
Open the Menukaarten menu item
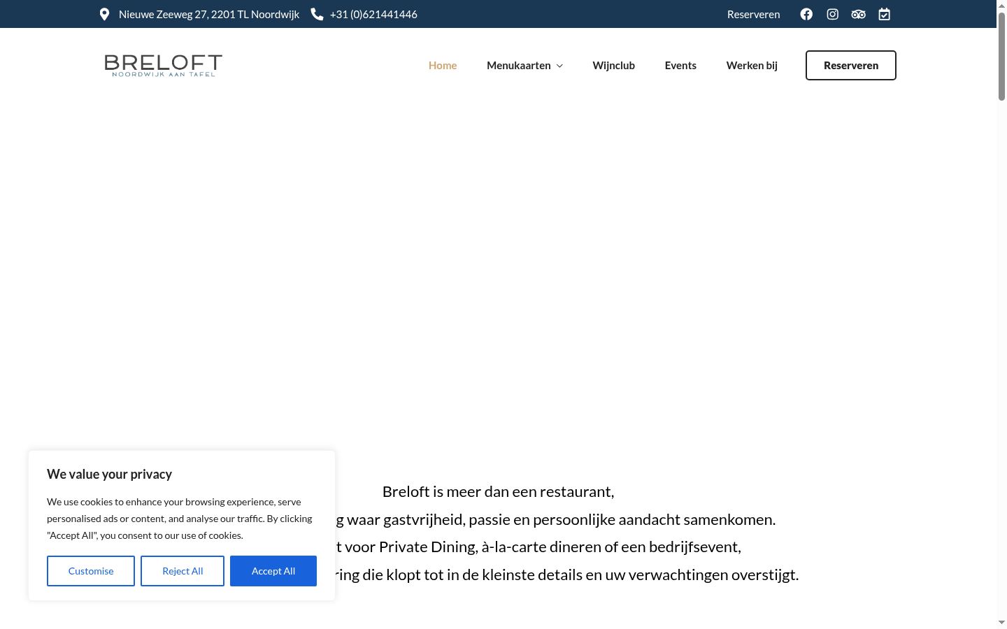click(519, 65)
